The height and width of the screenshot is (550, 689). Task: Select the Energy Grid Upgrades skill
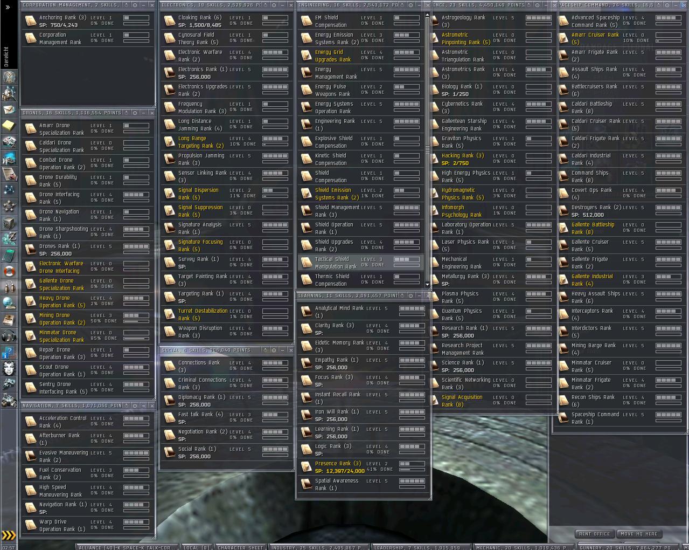click(x=360, y=56)
